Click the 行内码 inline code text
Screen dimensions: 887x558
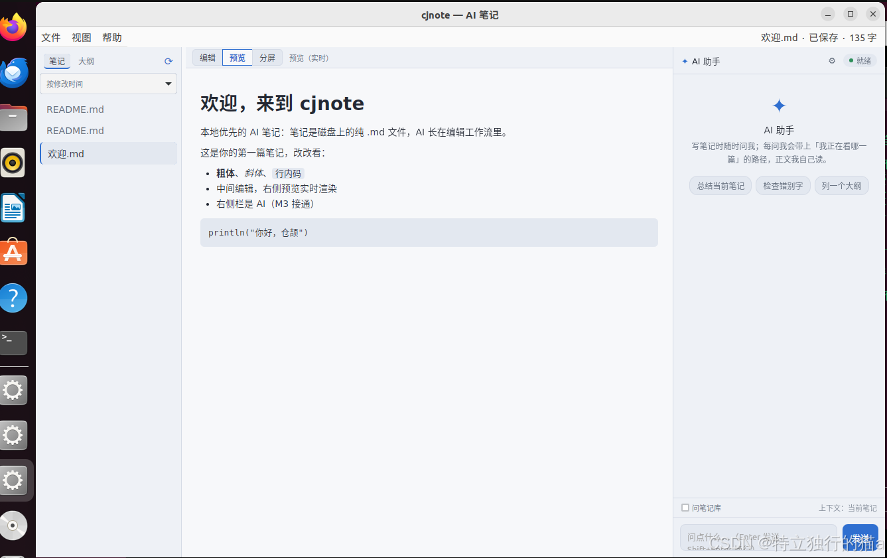point(288,174)
